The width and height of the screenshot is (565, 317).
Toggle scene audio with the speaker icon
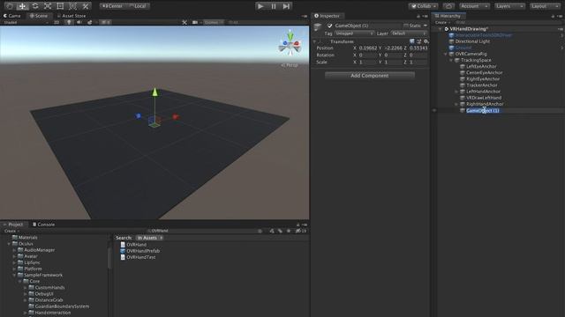coord(79,22)
